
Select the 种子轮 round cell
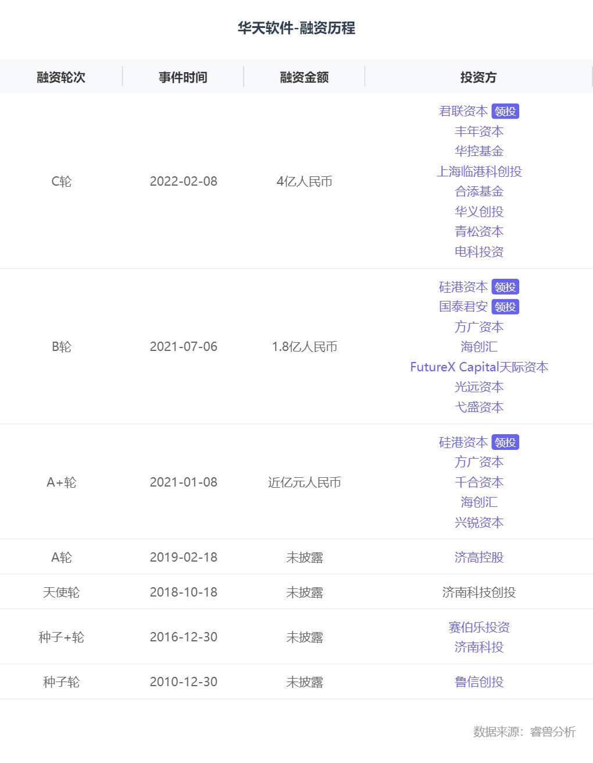tap(62, 682)
